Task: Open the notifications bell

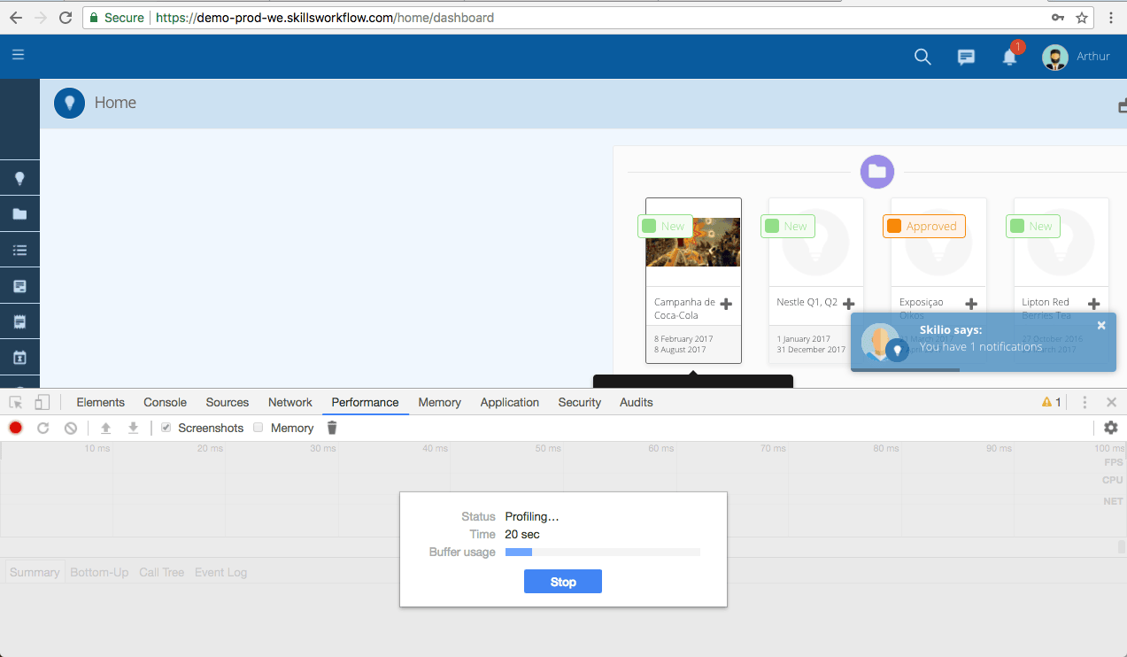Action: pyautogui.click(x=1009, y=58)
